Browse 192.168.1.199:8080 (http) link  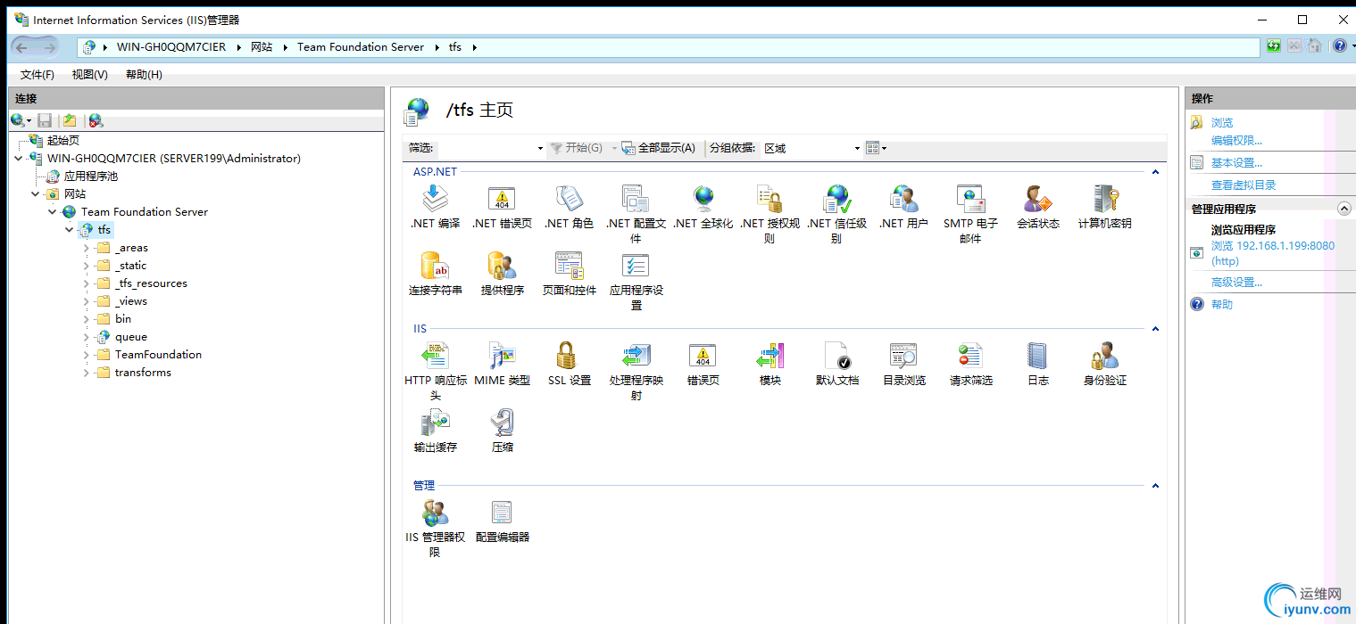1273,253
